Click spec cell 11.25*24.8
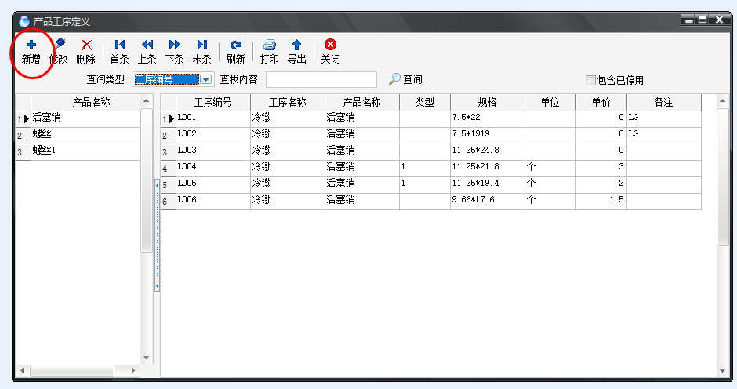737x389 pixels. [488, 151]
